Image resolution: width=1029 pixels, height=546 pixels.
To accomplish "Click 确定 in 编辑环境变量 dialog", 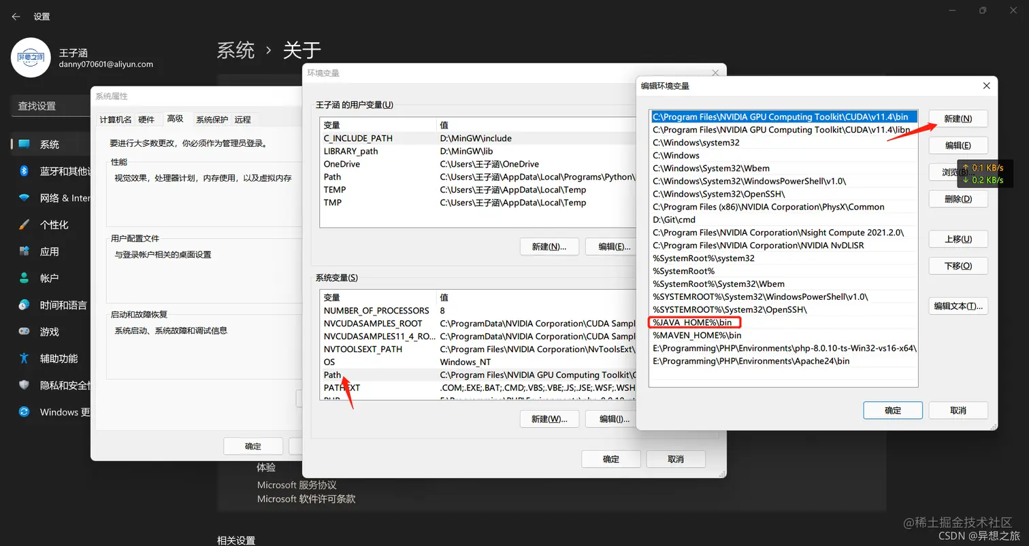I will (x=893, y=410).
